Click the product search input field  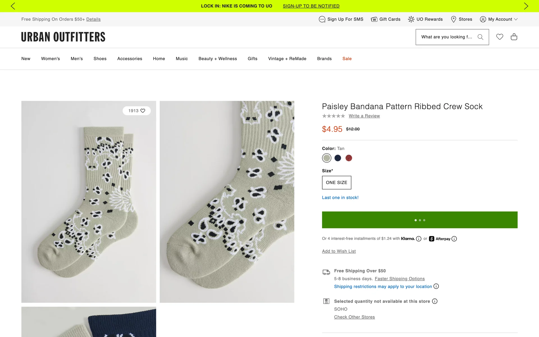point(446,37)
